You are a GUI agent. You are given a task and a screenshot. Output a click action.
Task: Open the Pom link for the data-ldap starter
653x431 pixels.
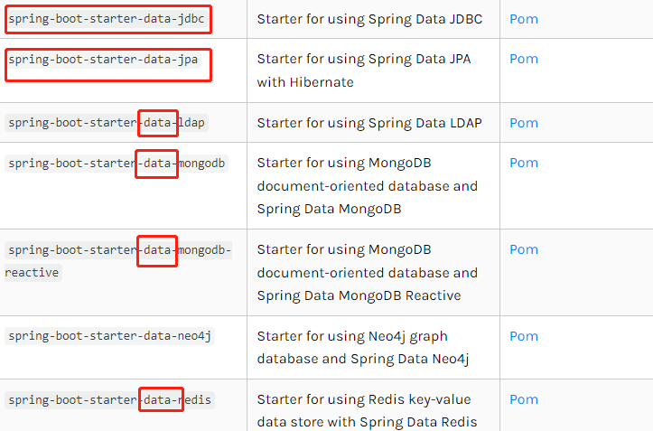click(524, 123)
